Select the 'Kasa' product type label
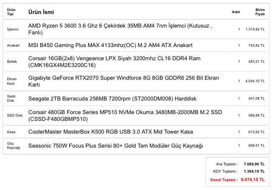 [x=11, y=132]
